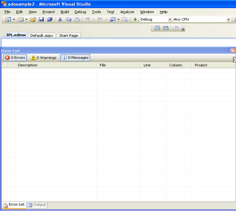Switch to the Default.aspx tab
This screenshot has width=236, height=211.
coord(42,35)
